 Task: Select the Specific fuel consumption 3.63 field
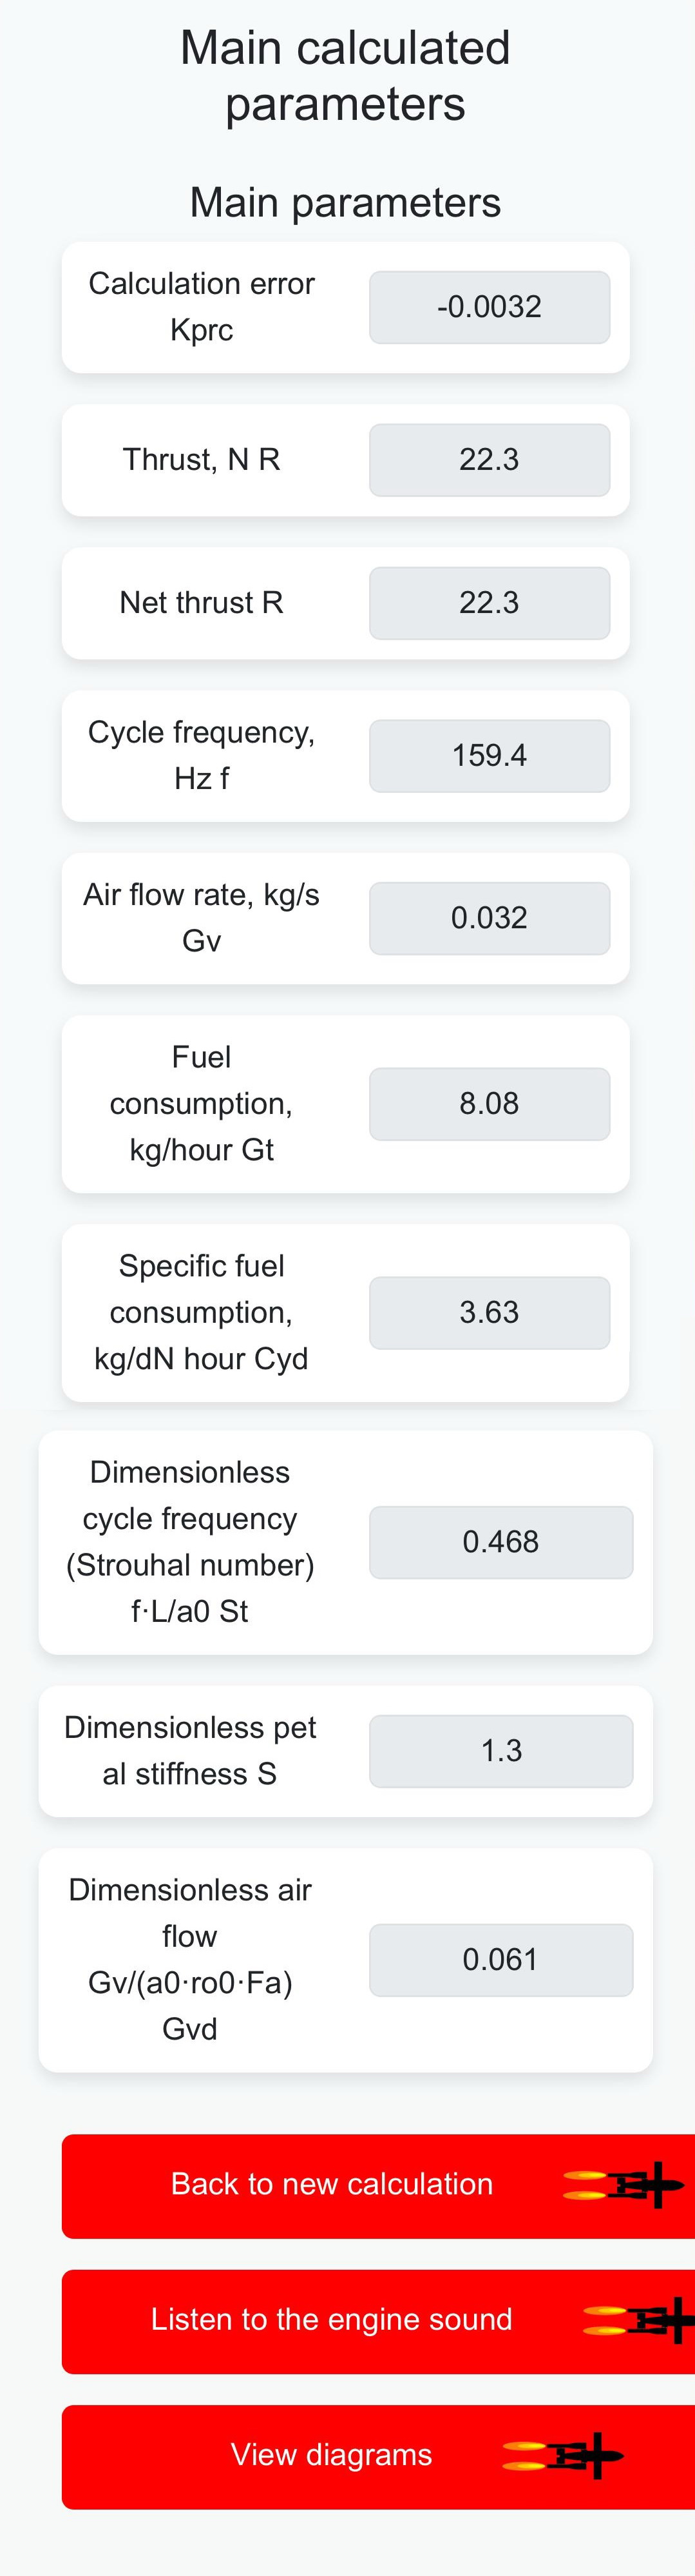(x=490, y=1313)
